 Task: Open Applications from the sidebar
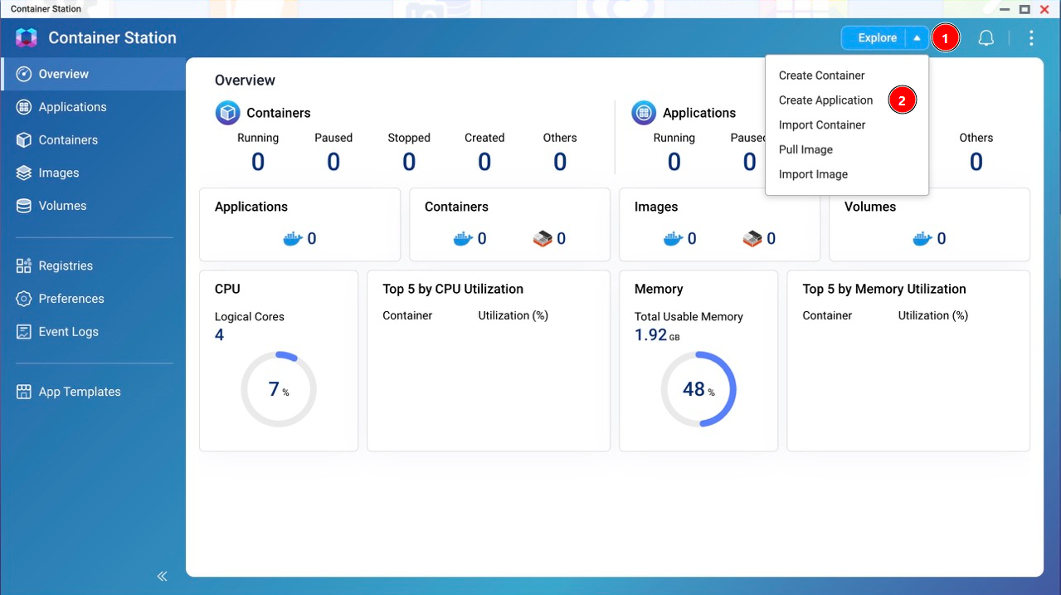[x=72, y=107]
